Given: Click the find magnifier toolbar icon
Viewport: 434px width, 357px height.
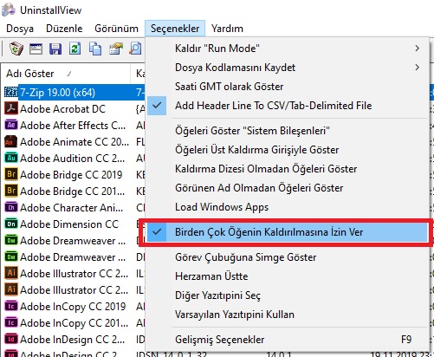Looking at the screenshot, I should pos(135,49).
